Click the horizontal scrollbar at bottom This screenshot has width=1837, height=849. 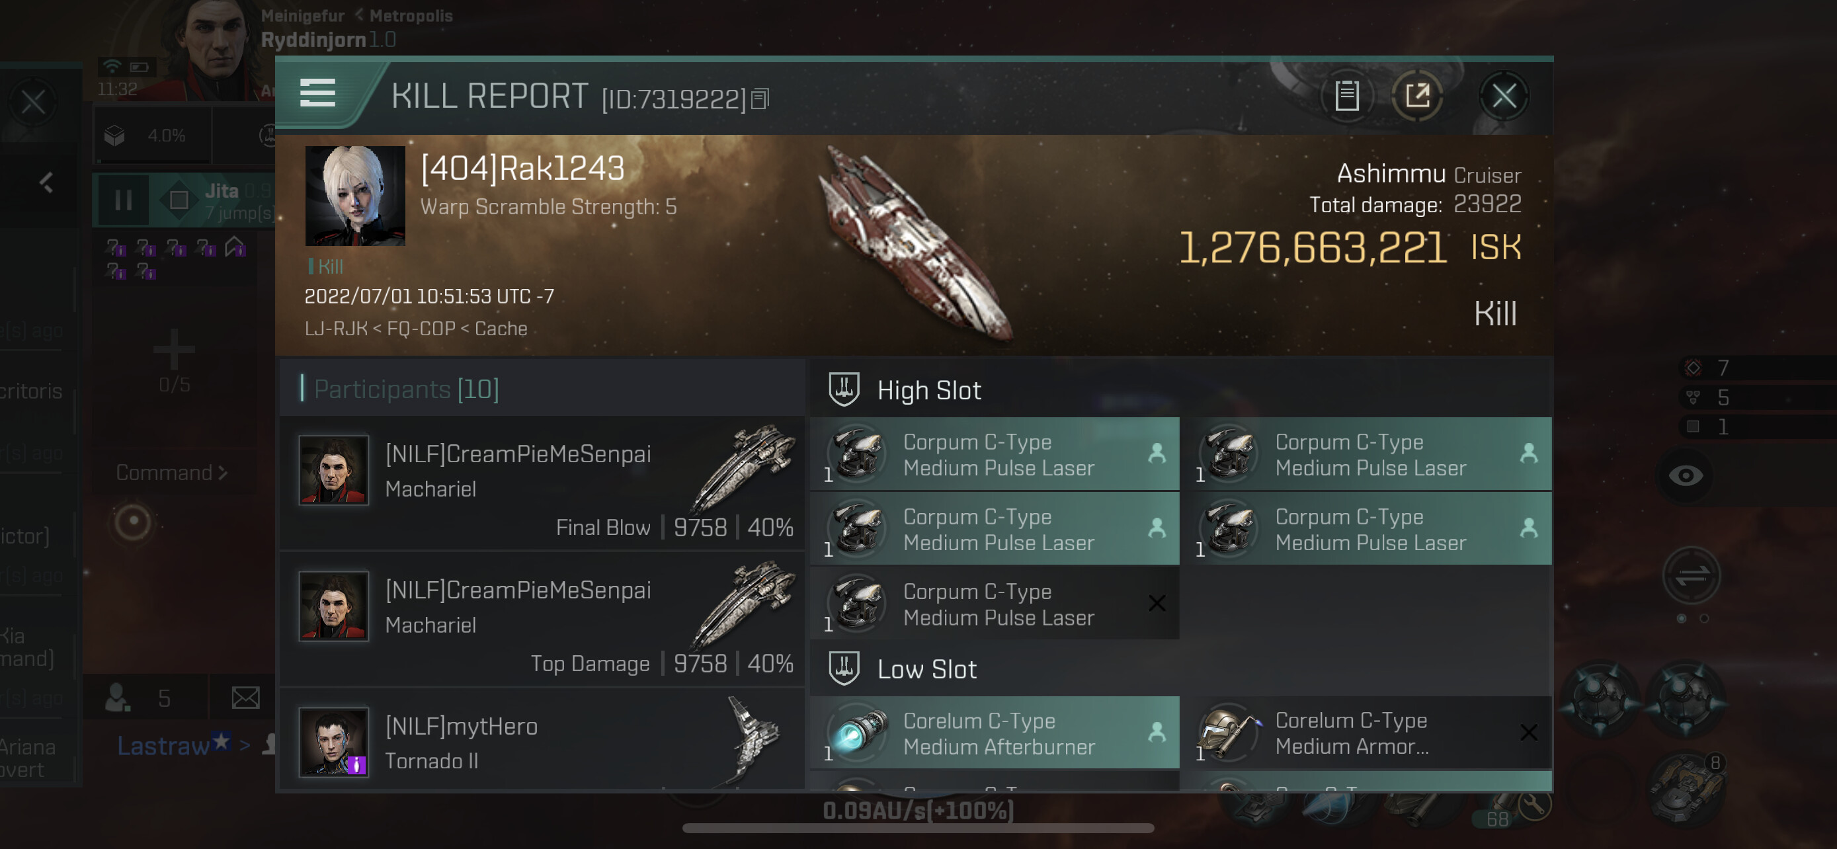(x=918, y=829)
